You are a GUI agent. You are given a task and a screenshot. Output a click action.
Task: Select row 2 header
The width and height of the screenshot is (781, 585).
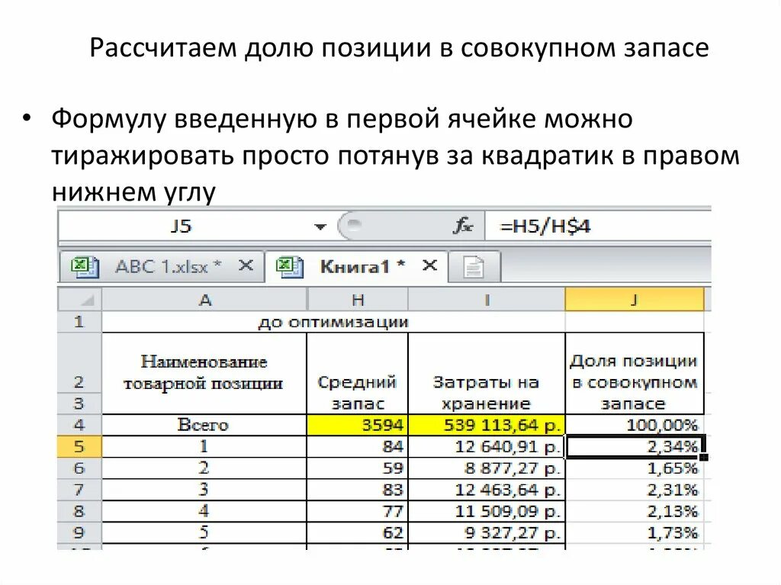[x=79, y=363]
